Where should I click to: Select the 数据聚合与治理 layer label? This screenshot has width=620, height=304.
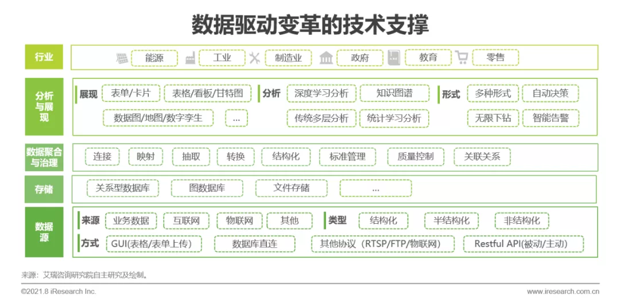pyautogui.click(x=44, y=157)
